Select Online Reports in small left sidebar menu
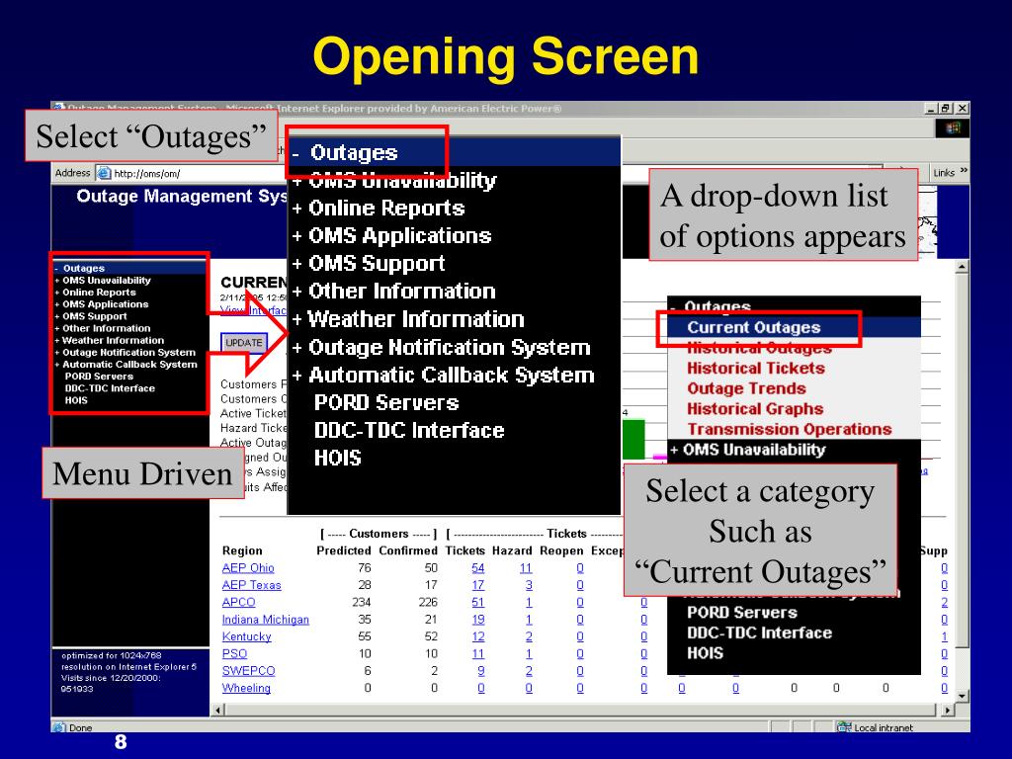 [x=99, y=293]
